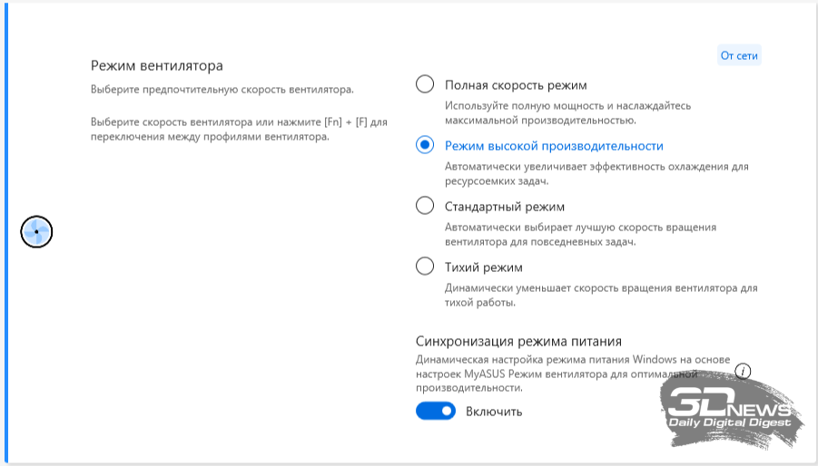818x466 pixels.
Task: Click the 3DNews logo watermark
Action: pyautogui.click(x=726, y=402)
